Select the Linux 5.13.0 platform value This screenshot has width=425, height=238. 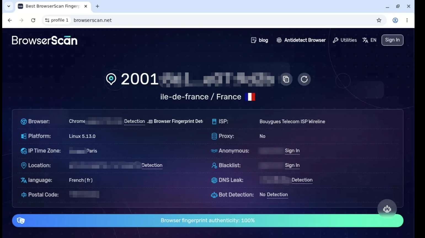[x=82, y=136]
